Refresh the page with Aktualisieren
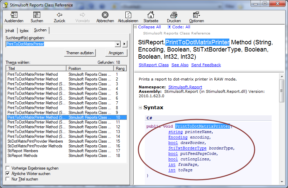Screen dimensions: 288x188 [128, 15]
